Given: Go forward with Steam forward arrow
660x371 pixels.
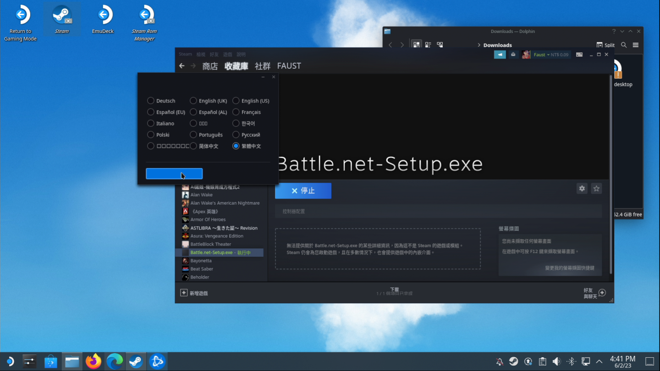Looking at the screenshot, I should [x=193, y=66].
